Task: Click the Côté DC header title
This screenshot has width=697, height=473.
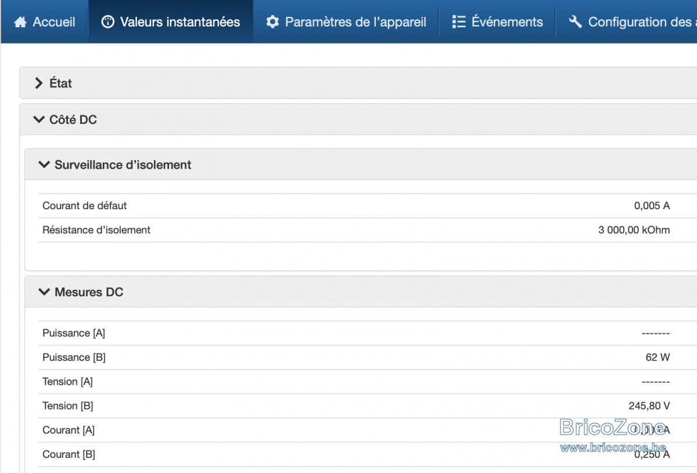Action: pos(73,120)
